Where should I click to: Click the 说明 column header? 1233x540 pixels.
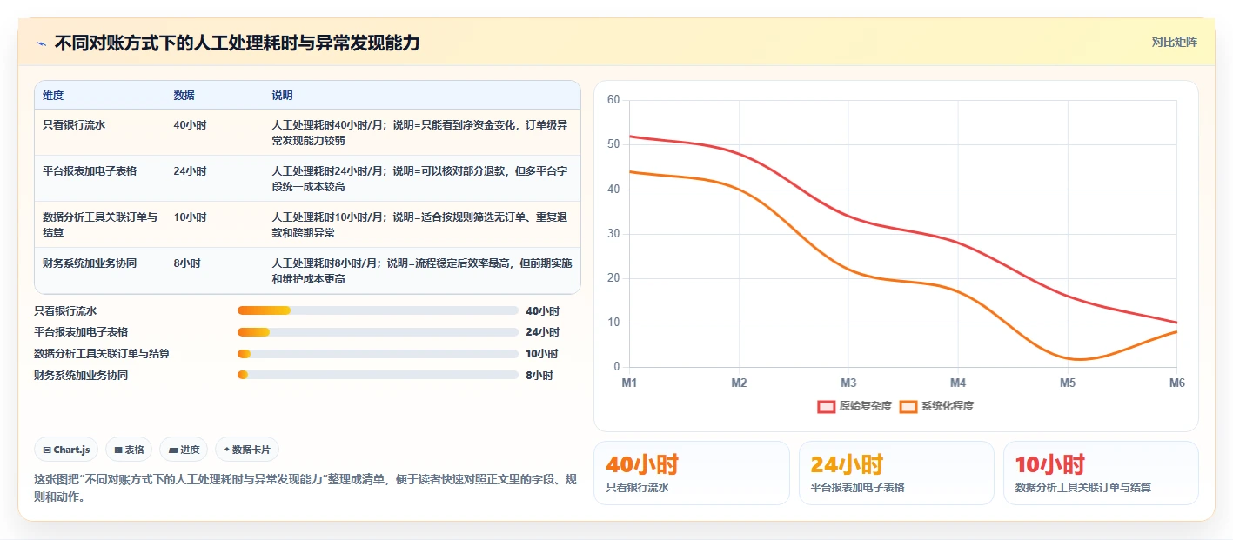(x=283, y=96)
